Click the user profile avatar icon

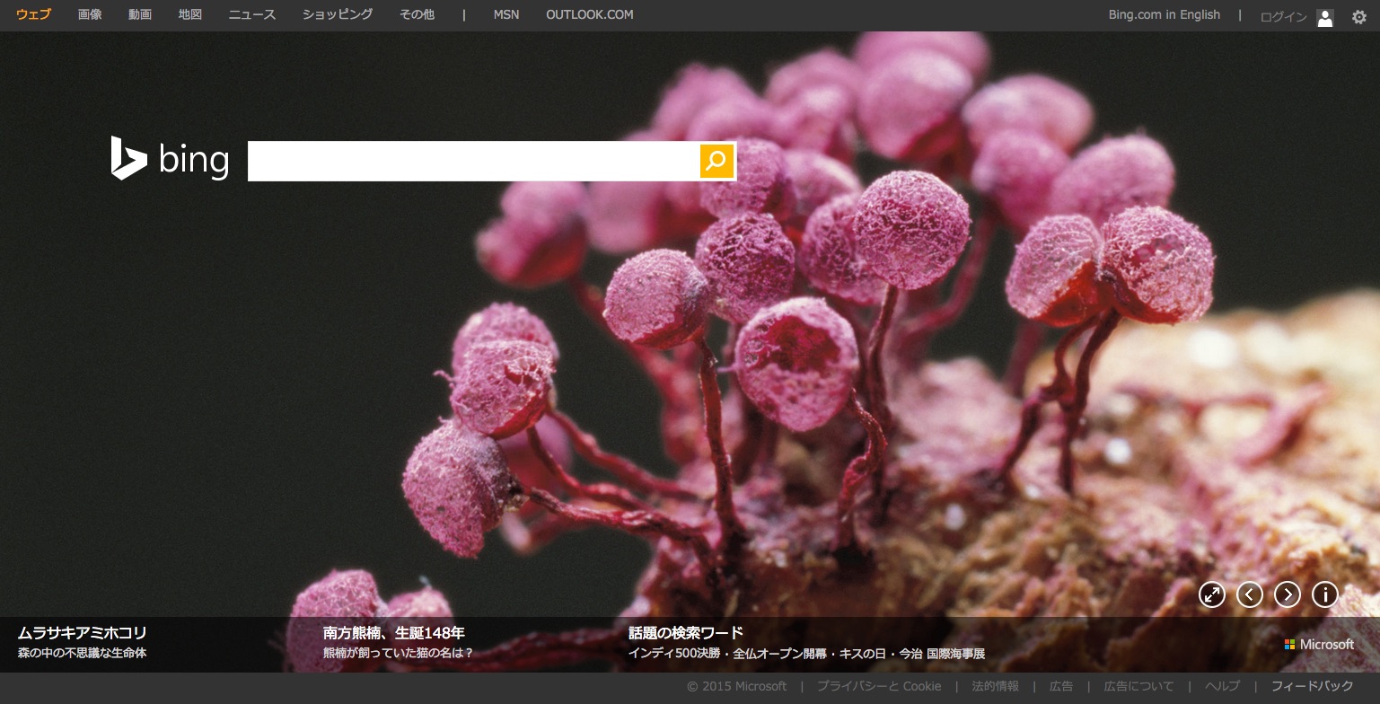click(x=1325, y=17)
